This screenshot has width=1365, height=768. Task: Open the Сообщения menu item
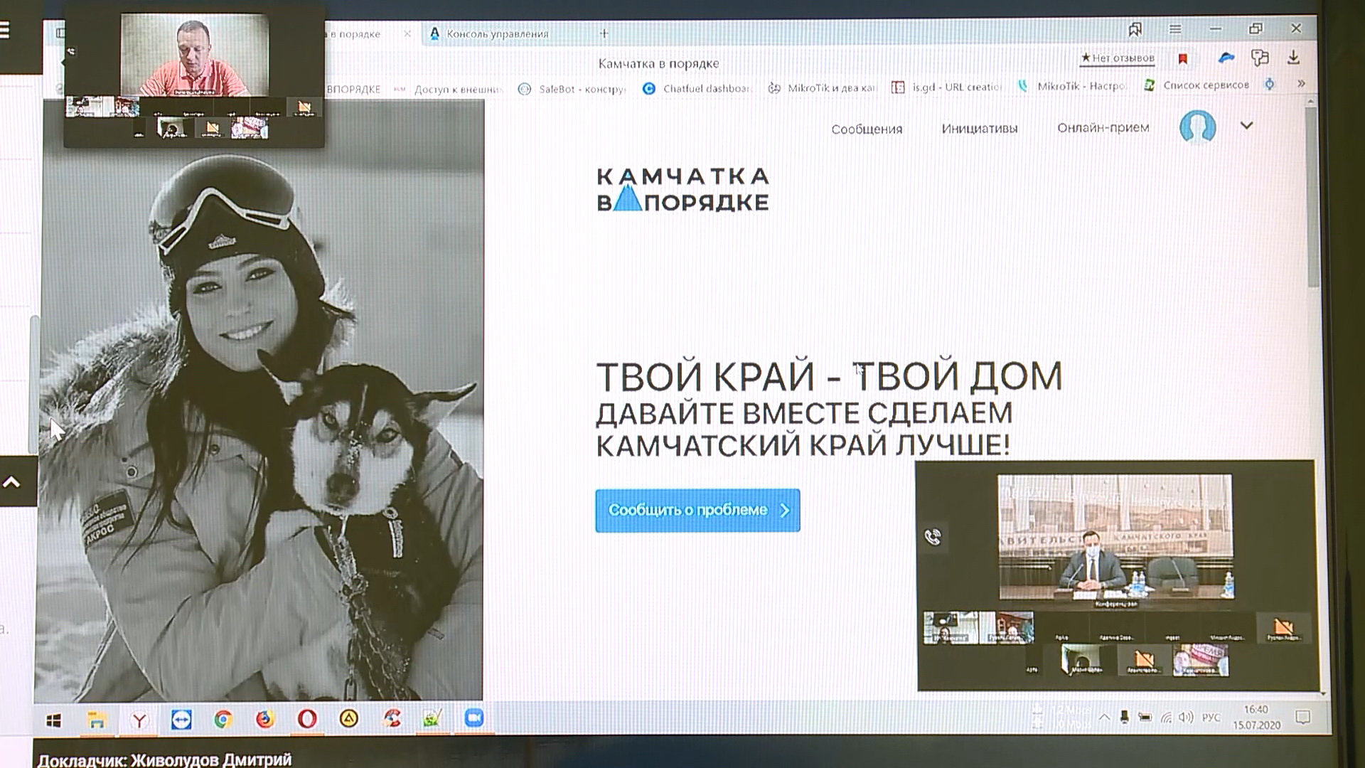pos(867,129)
